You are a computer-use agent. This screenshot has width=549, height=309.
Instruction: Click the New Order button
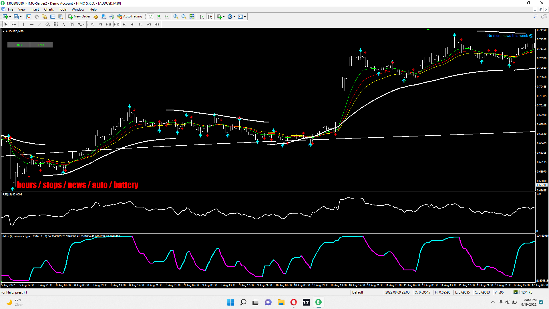(x=79, y=17)
